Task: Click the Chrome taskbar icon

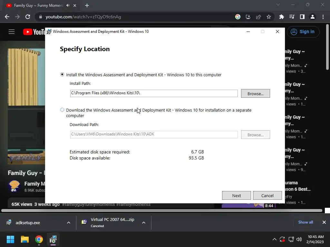Action: point(39,239)
